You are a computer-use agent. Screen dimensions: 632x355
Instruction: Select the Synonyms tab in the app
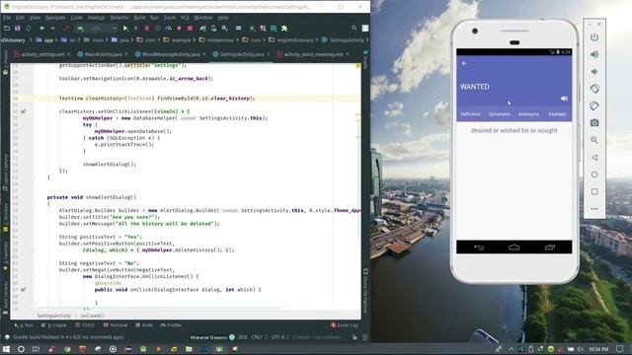click(500, 114)
